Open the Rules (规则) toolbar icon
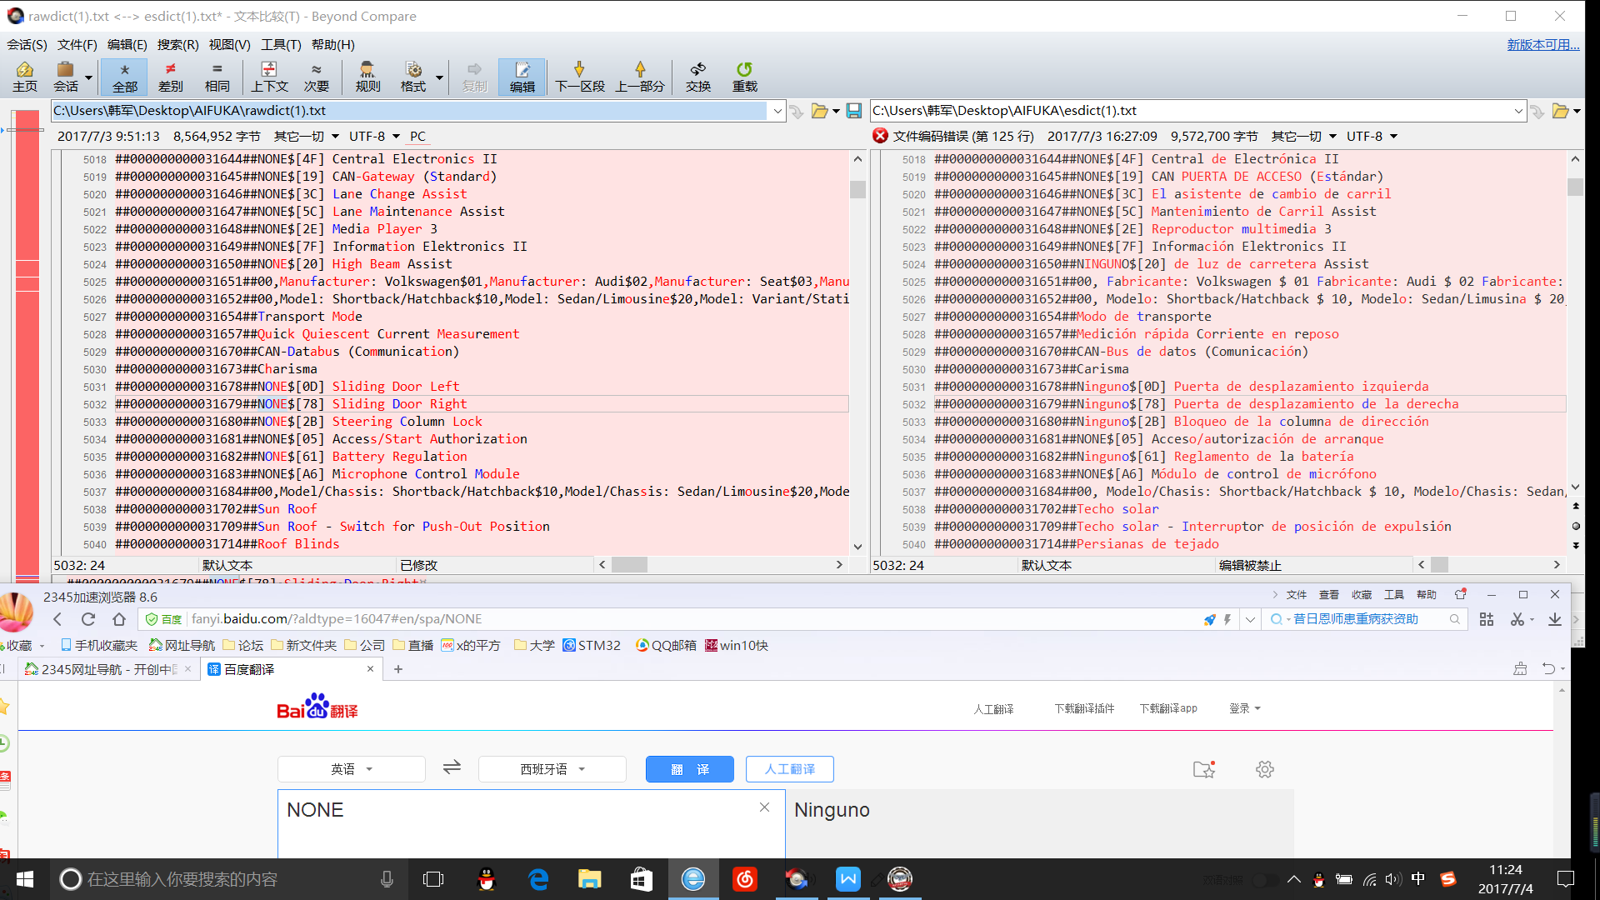 (x=367, y=77)
